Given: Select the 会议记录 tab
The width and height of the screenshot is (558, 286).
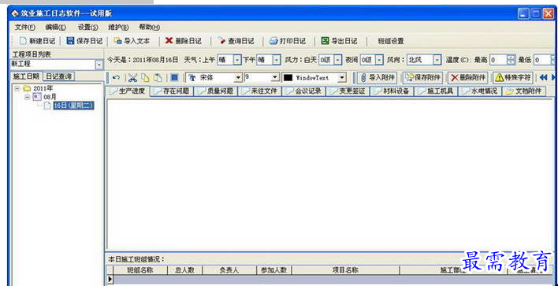Looking at the screenshot, I should coord(304,91).
